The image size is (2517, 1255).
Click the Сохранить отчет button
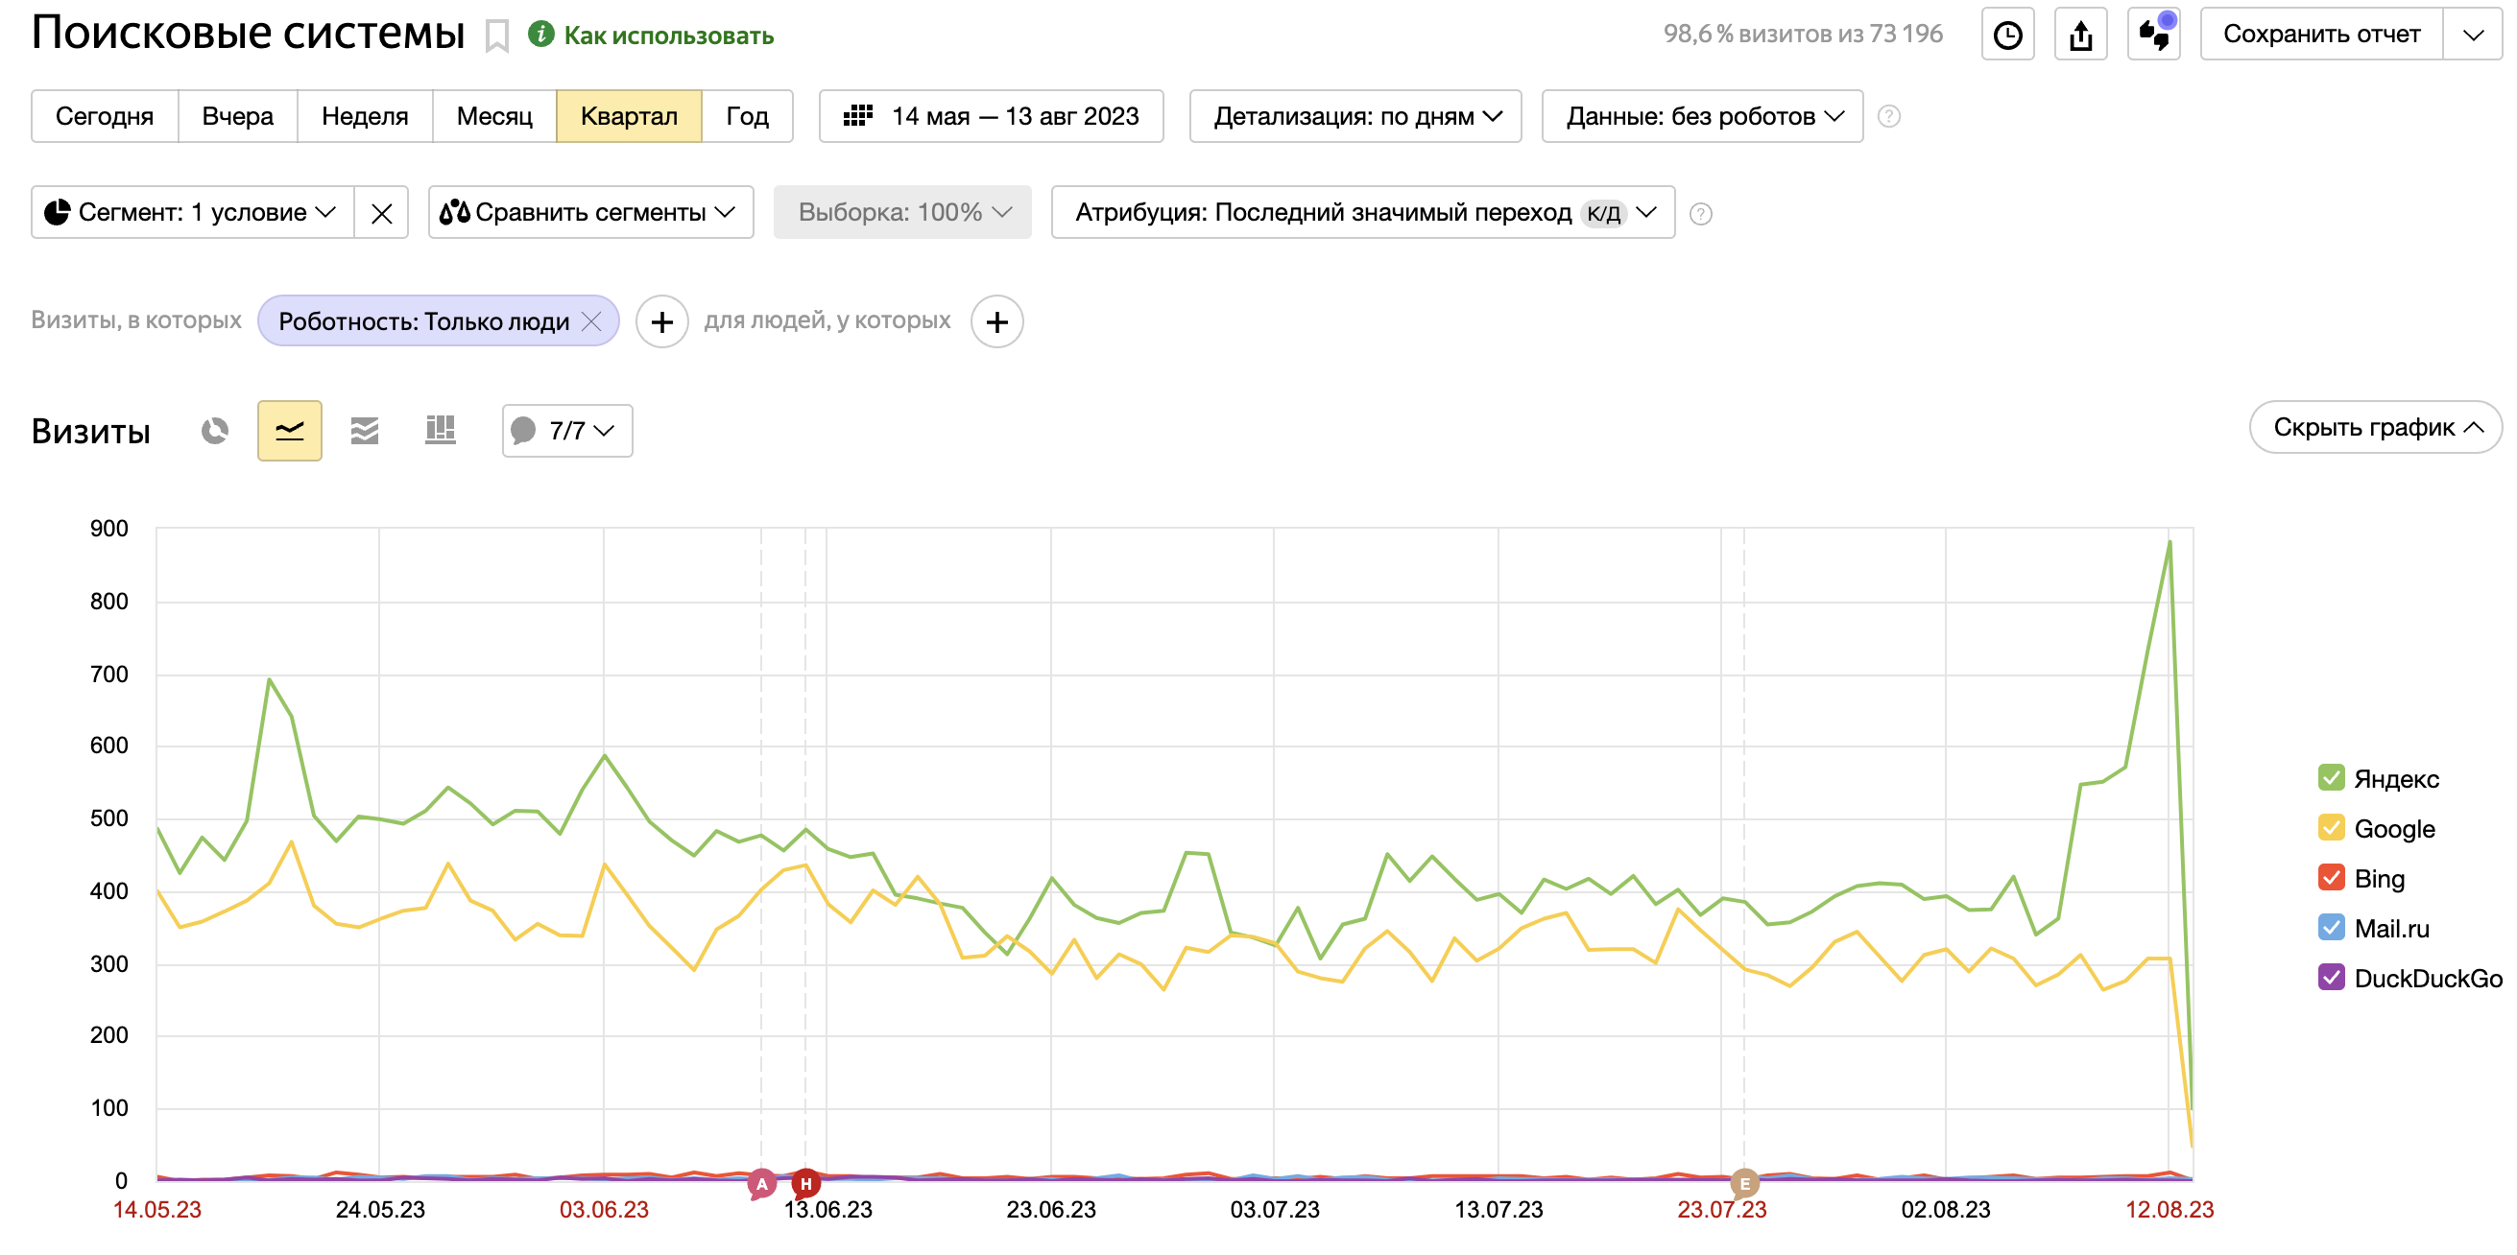[x=2320, y=36]
